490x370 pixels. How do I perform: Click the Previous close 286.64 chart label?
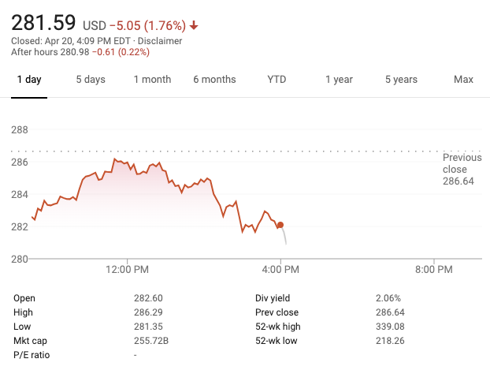pos(461,170)
